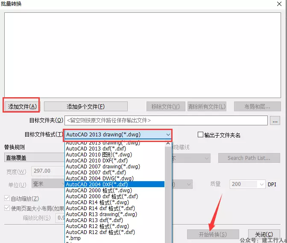
Task: Select AutoCAD 2000 格式(*.dwg) option
Action: point(114,191)
